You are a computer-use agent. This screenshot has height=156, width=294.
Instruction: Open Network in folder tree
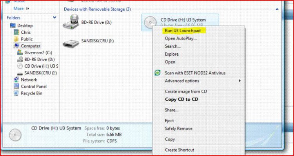pyautogui.click(x=29, y=80)
